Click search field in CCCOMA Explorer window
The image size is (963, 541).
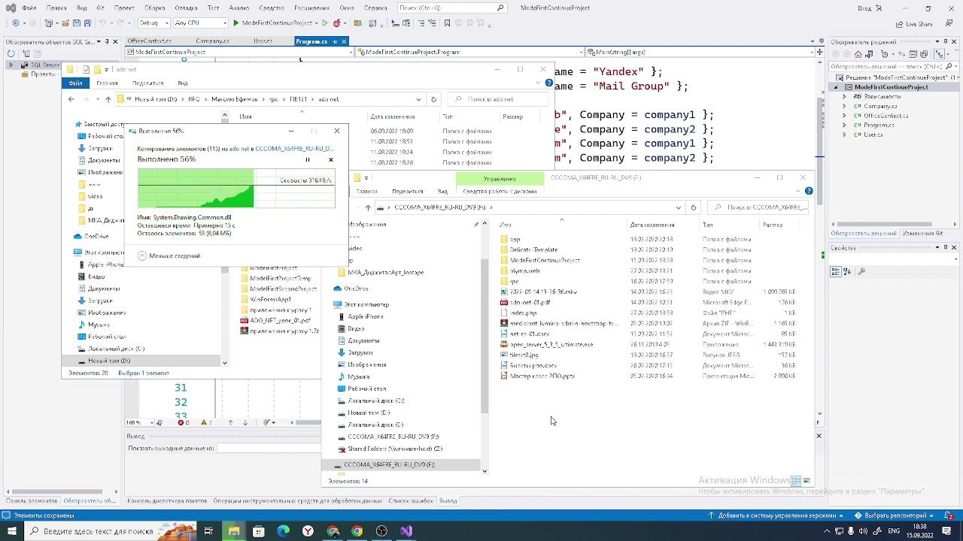[758, 207]
